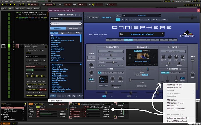Open the Sort dropdown in patch browser
This screenshot has height=125, width=201.
53,96
